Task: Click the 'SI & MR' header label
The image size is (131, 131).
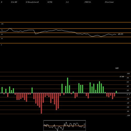Action: click(14, 2)
